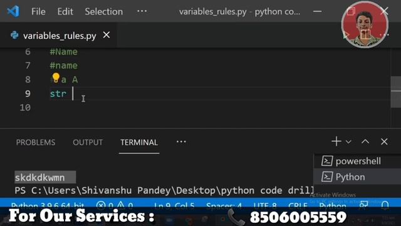Click the VS Code logo icon

(x=13, y=11)
